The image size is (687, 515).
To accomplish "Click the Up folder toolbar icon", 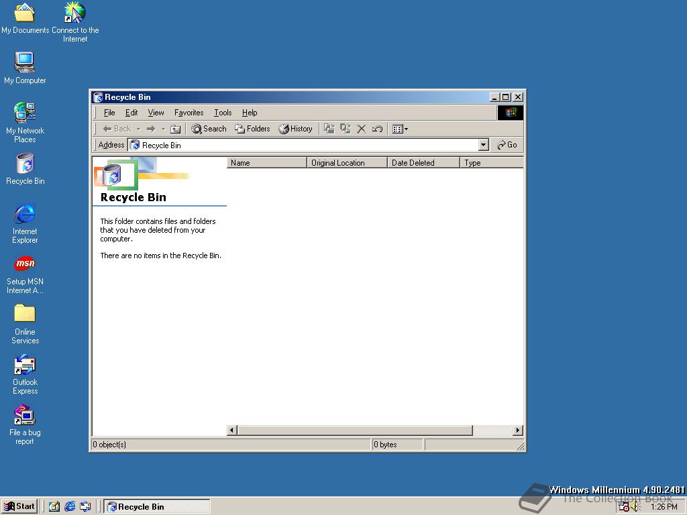I will (x=175, y=129).
